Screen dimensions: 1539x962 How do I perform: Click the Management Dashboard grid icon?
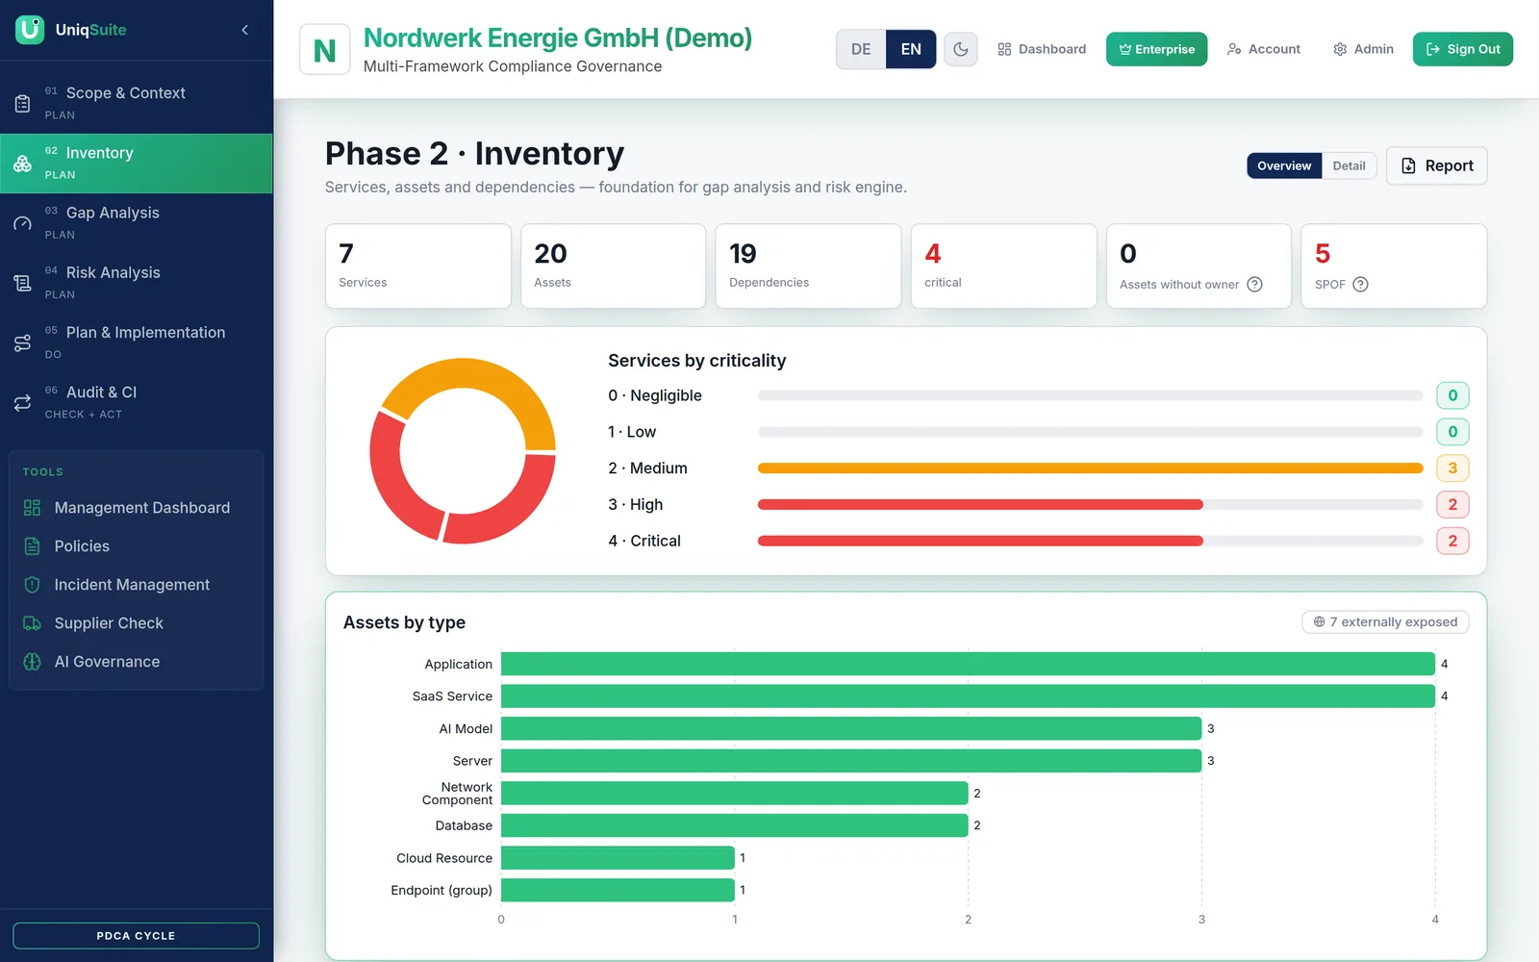(x=32, y=508)
